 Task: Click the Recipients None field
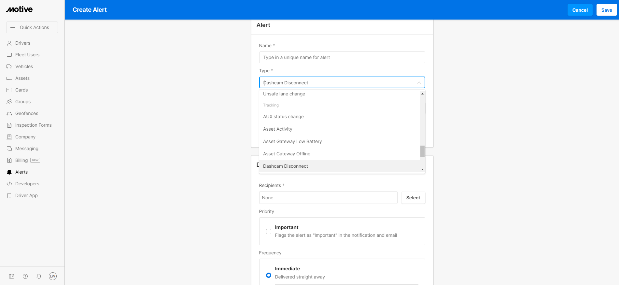point(328,198)
